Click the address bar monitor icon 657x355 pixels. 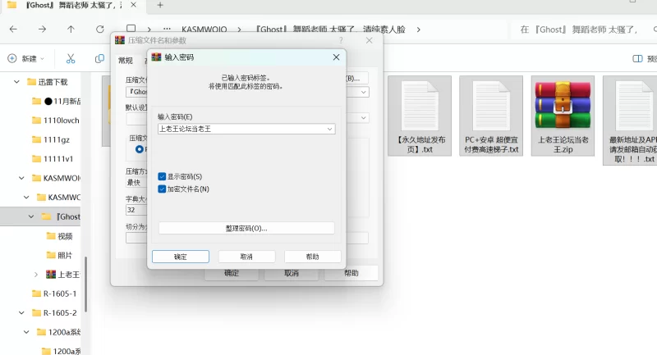pyautogui.click(x=131, y=29)
